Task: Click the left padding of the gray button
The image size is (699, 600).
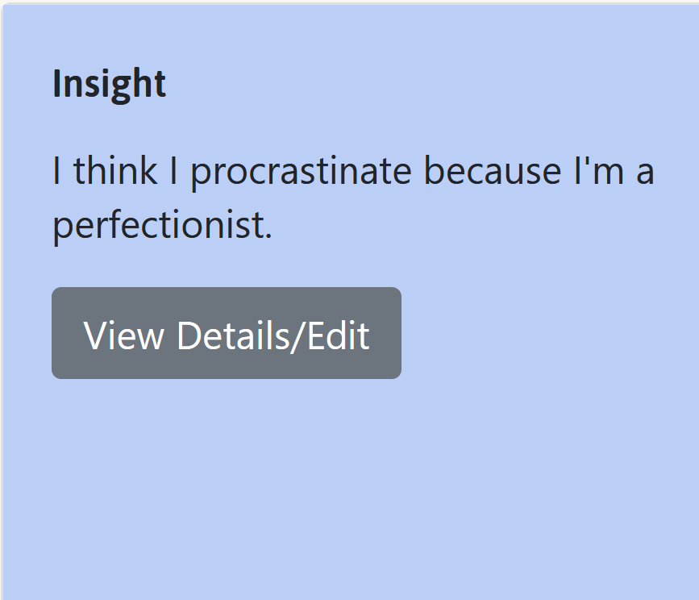Action: click(67, 333)
